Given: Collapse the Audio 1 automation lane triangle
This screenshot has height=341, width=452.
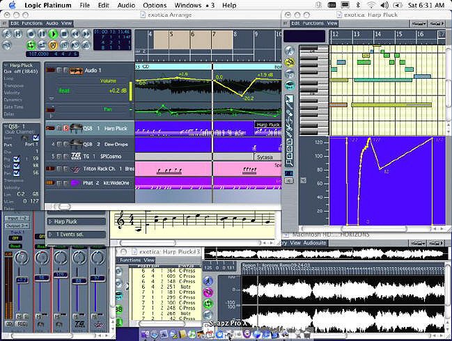Looking at the screenshot, I should tap(52, 99).
